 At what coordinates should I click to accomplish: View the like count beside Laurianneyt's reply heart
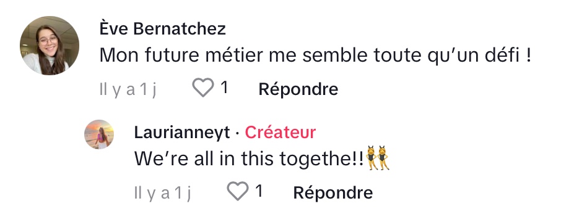click(x=259, y=191)
